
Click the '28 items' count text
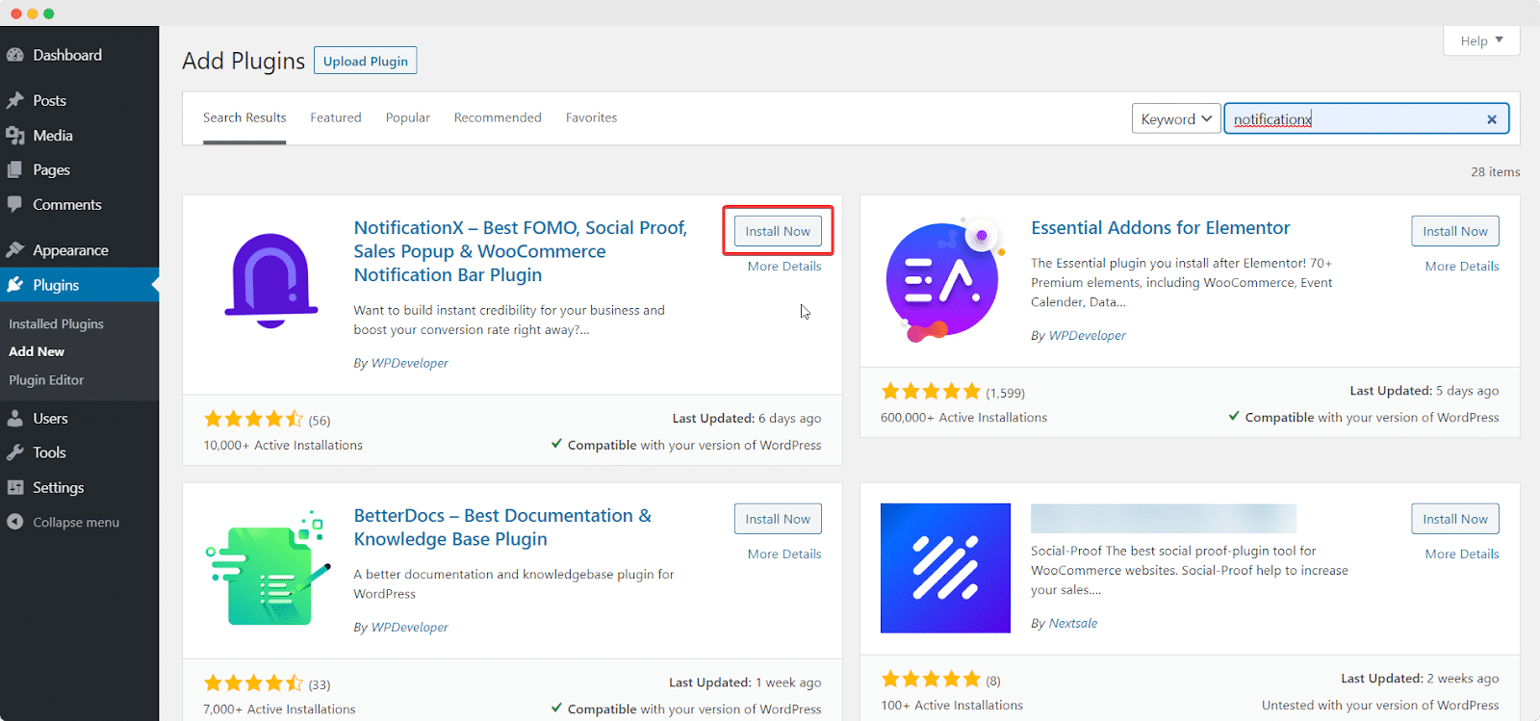[x=1496, y=171]
